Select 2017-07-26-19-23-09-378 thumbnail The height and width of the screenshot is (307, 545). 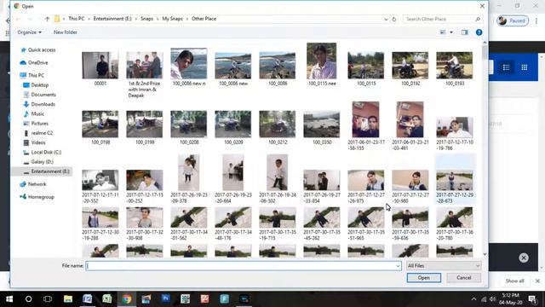click(189, 172)
